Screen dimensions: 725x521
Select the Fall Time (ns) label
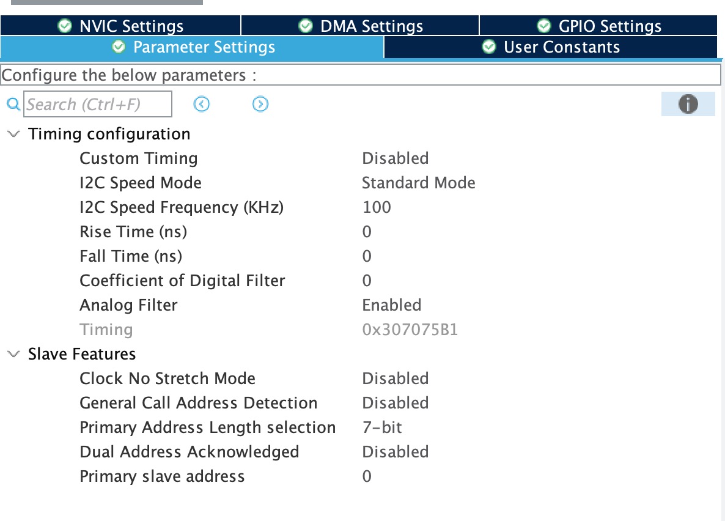point(131,256)
